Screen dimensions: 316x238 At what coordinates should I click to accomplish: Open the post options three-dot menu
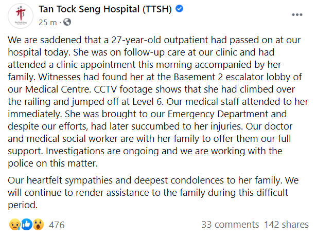[x=297, y=14]
